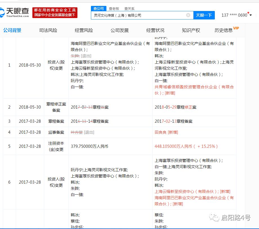Open the 历史信息 section tab
The width and height of the screenshot is (259, 229).
[x=224, y=30]
